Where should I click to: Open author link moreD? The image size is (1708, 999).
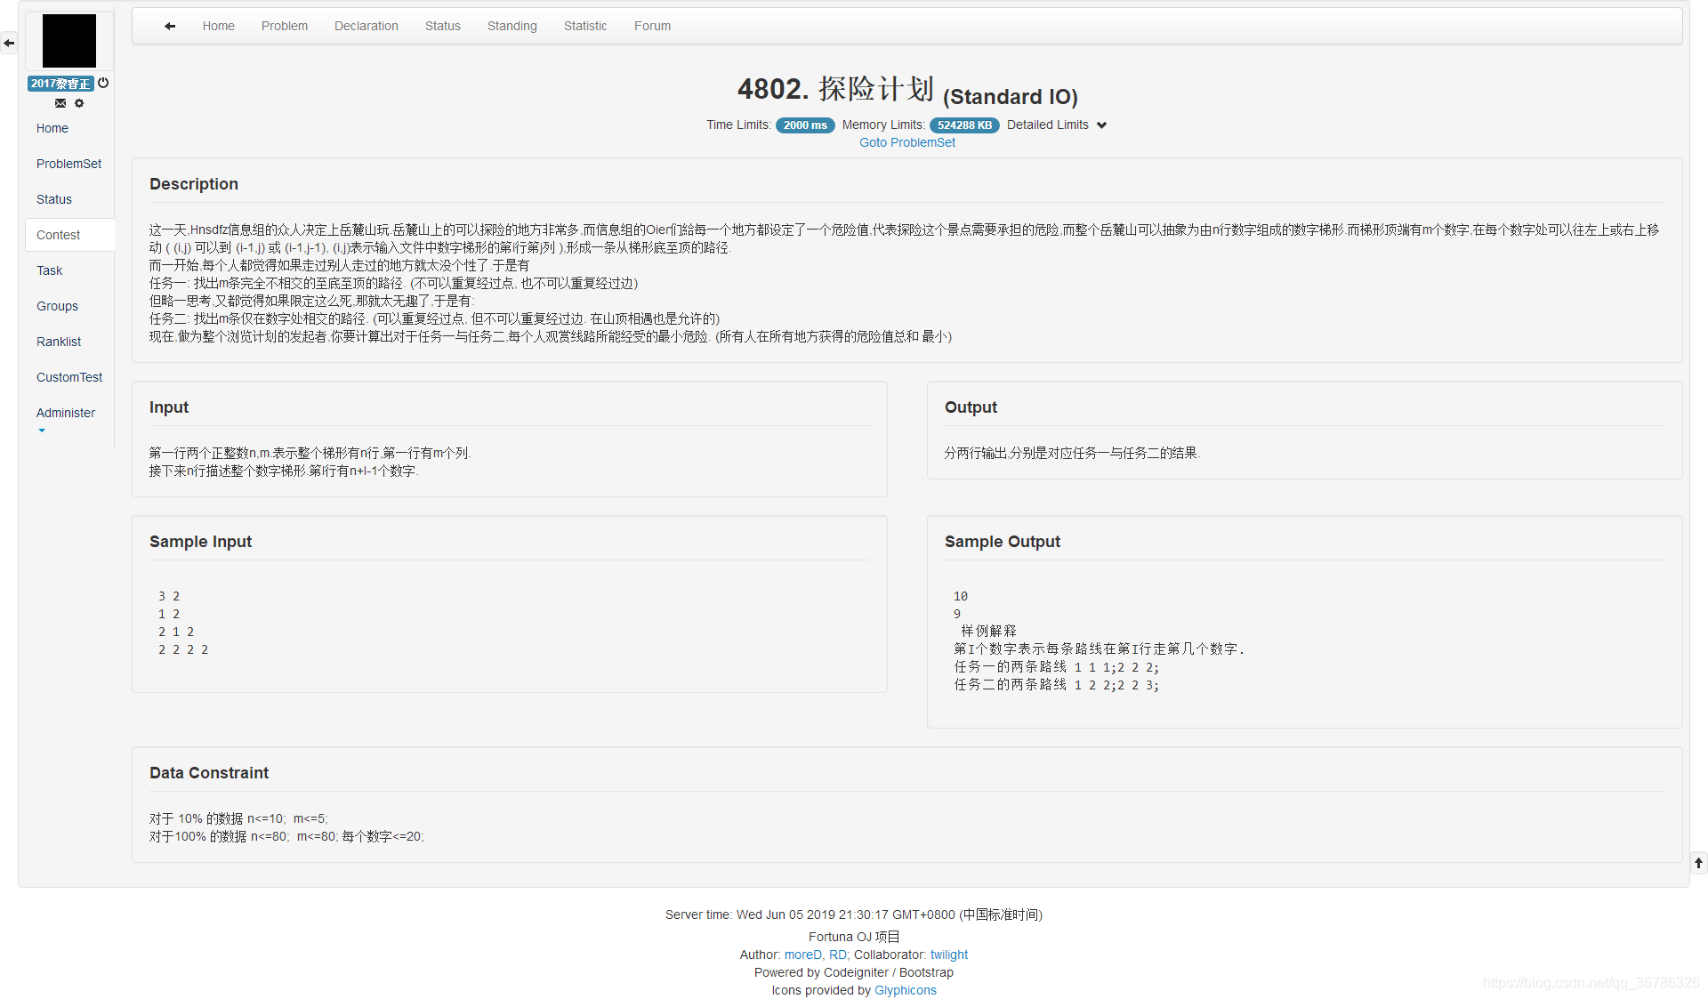(x=803, y=955)
